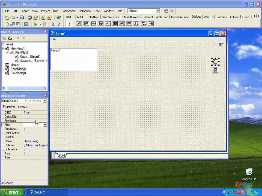Screen dimensions: 262x196
Task: Run the project with green arrow
Action: tap(35, 24)
